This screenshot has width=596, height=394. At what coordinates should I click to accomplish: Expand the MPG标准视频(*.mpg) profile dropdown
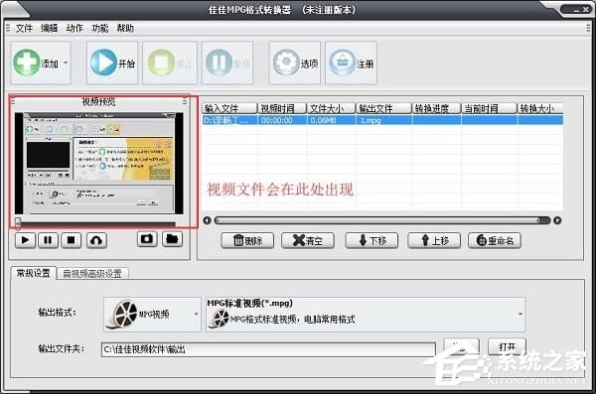(520, 315)
